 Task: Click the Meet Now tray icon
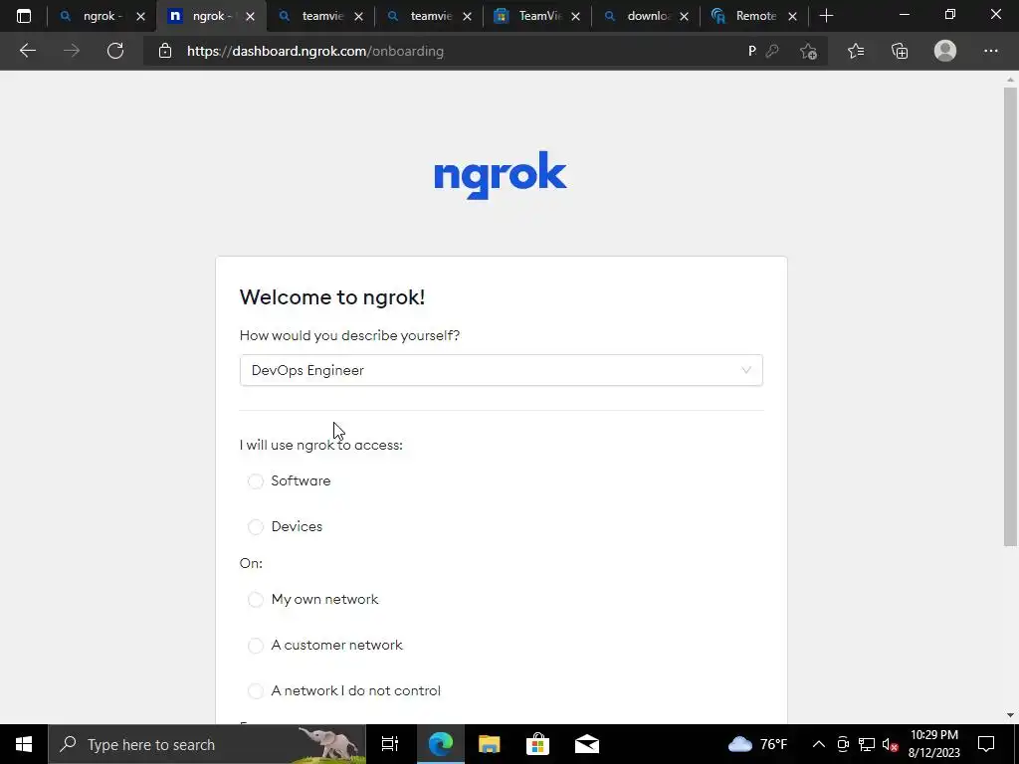click(843, 744)
